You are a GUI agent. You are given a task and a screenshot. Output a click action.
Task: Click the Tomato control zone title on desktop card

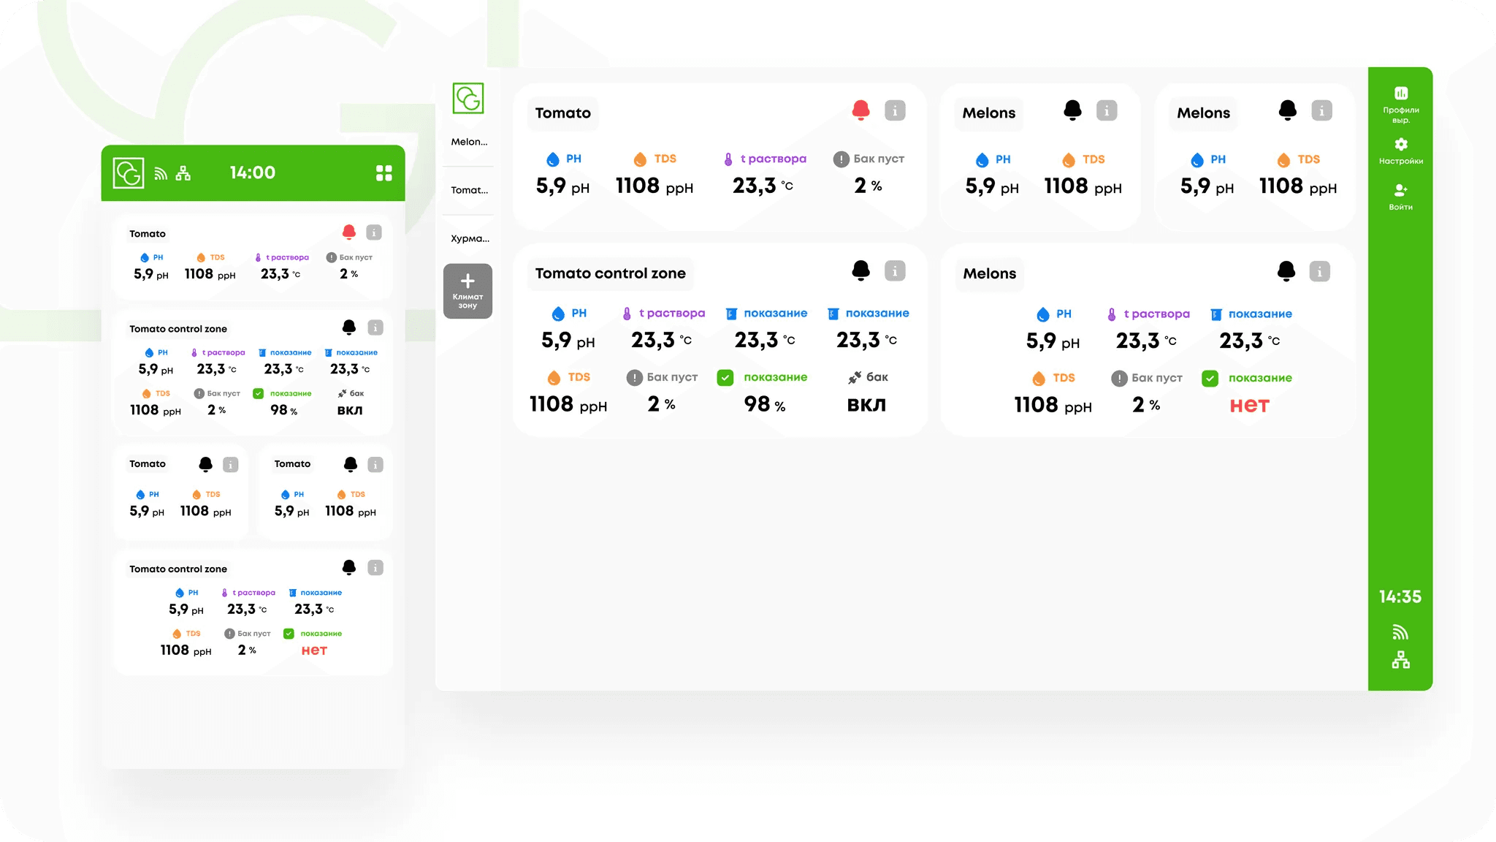point(610,273)
